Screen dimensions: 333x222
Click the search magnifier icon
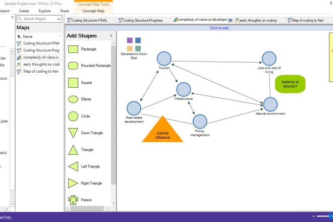coord(20,19)
